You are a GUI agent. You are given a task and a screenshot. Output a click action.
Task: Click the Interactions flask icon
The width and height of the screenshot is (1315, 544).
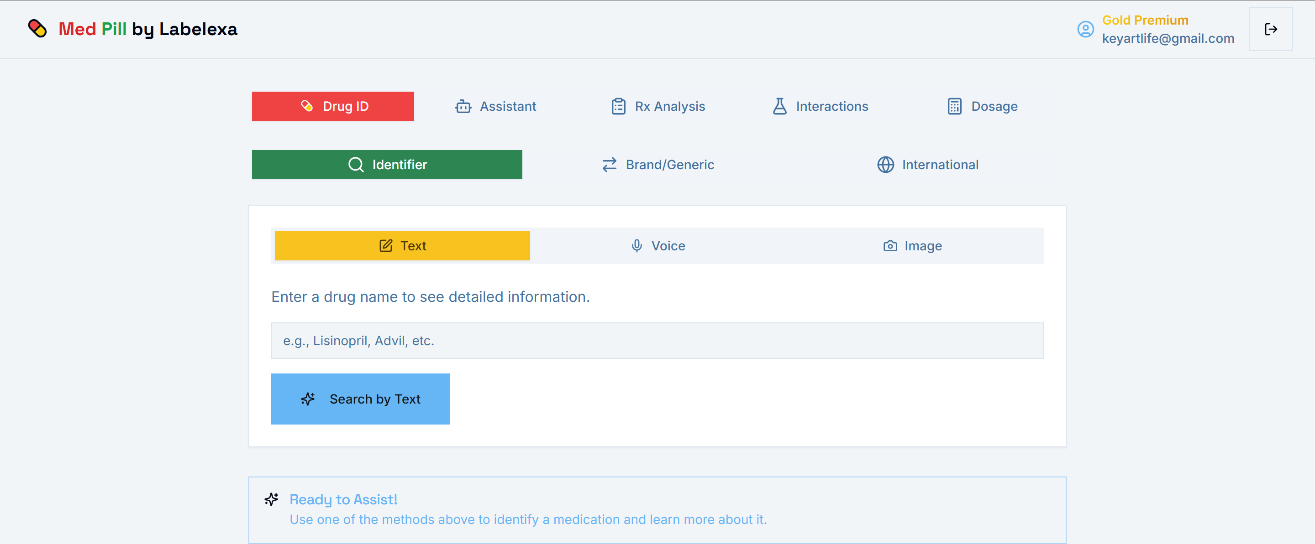[779, 106]
